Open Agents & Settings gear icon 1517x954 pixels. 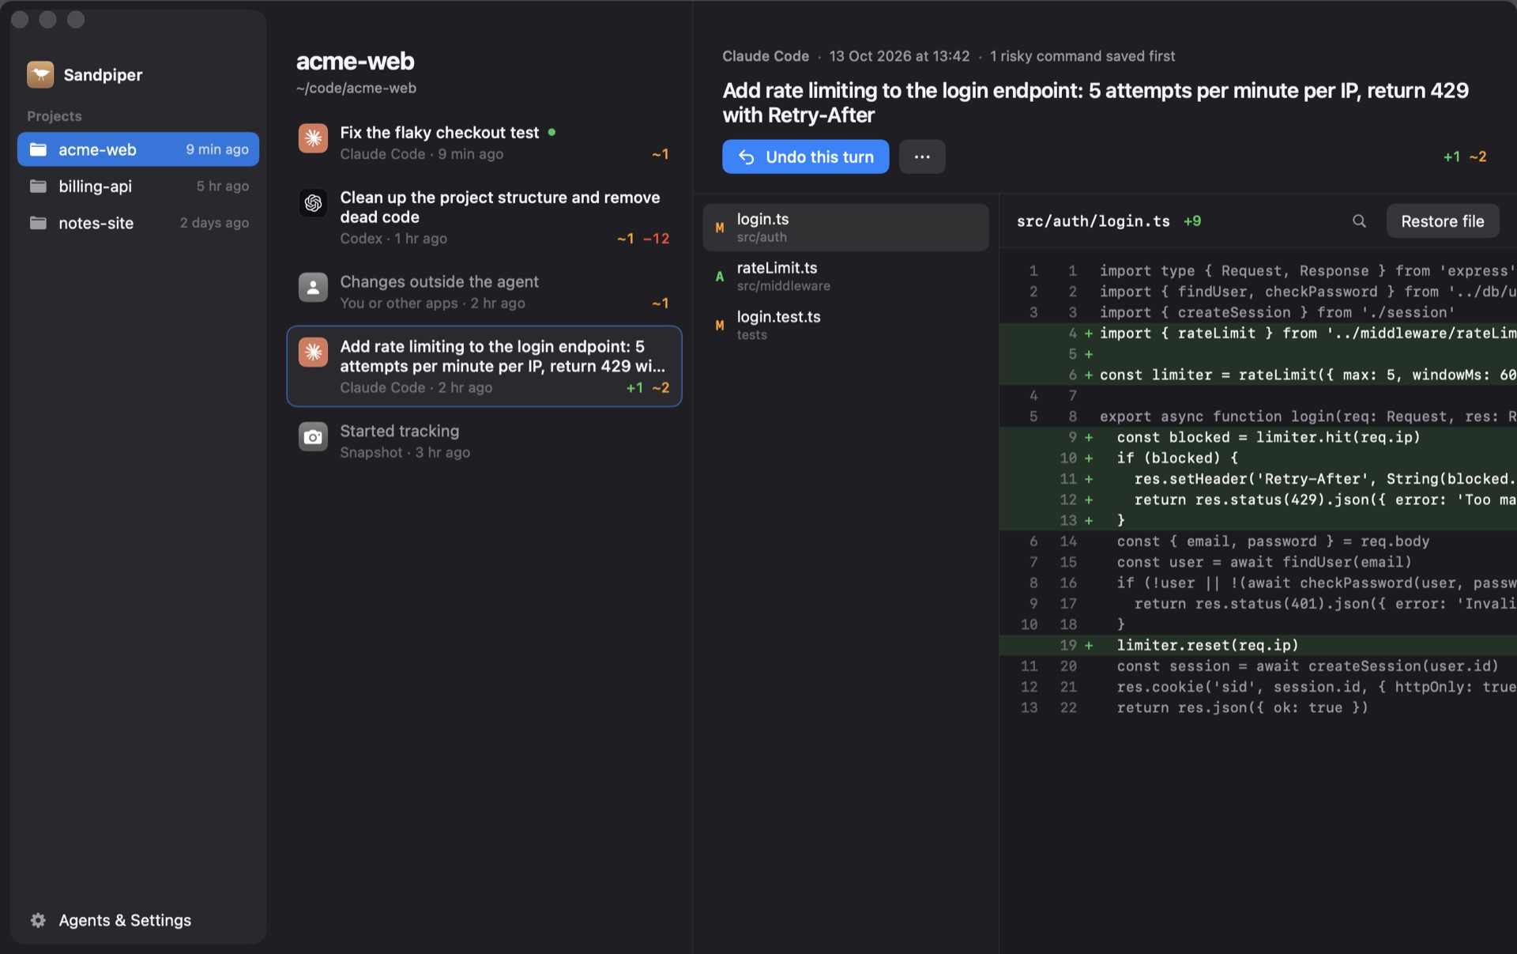pyautogui.click(x=38, y=920)
